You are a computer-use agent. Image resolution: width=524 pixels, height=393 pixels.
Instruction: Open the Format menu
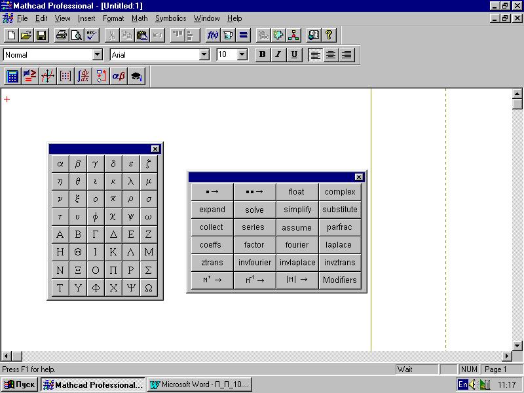click(x=113, y=18)
